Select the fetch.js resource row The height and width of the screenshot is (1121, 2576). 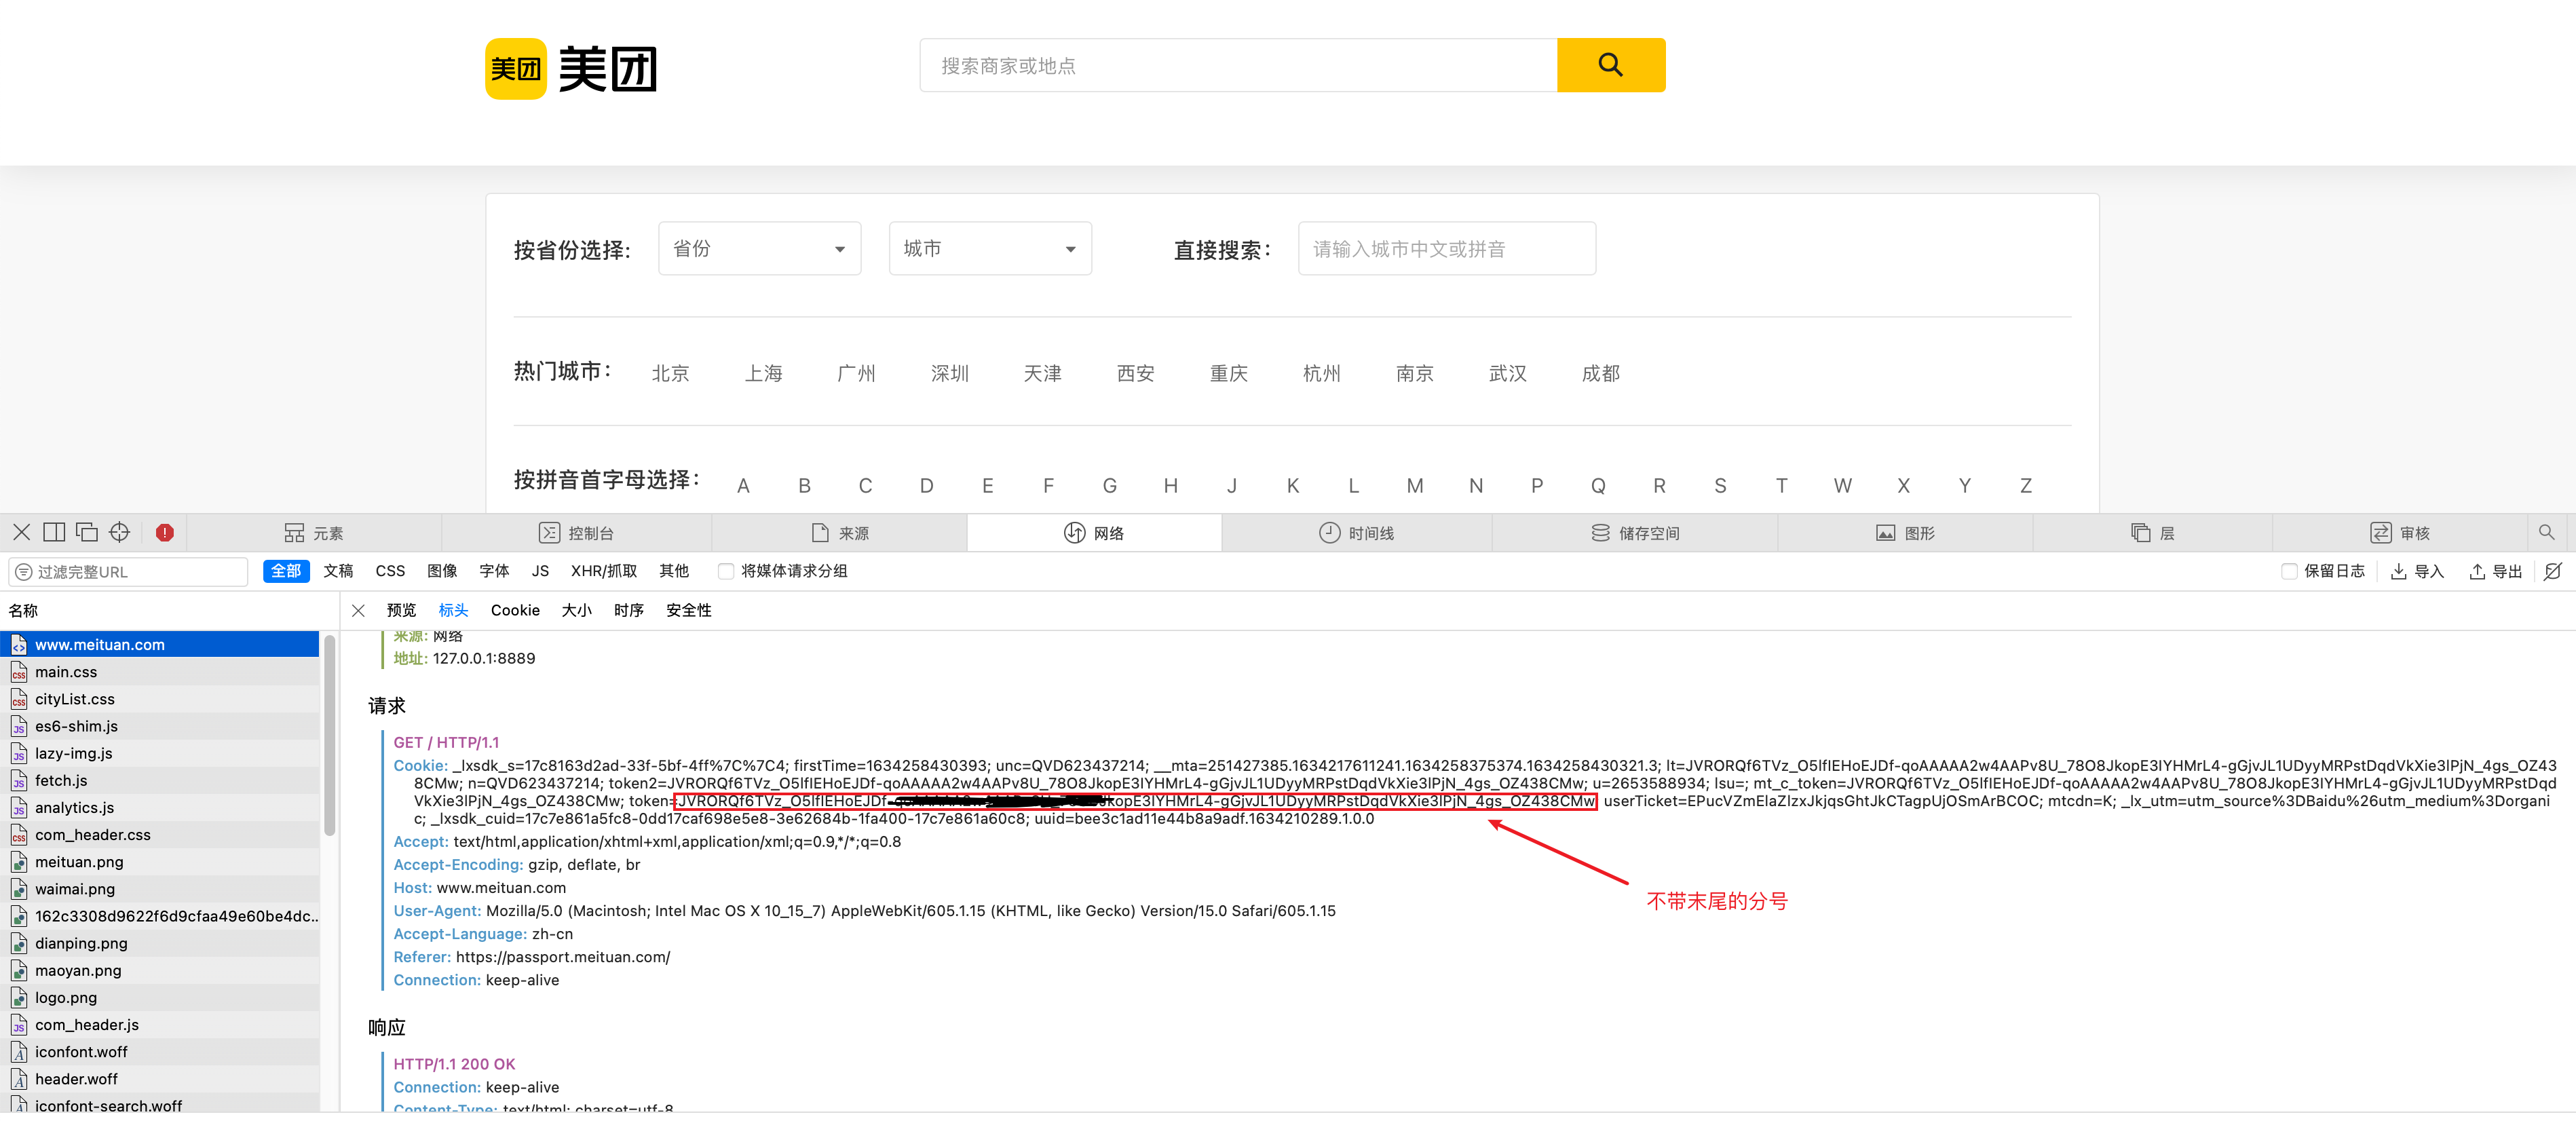click(160, 780)
